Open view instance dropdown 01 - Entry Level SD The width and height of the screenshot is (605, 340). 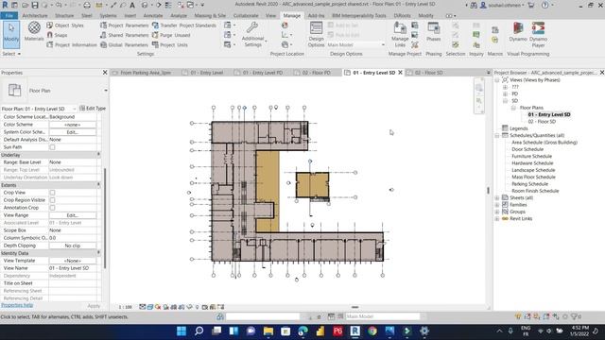coord(39,109)
